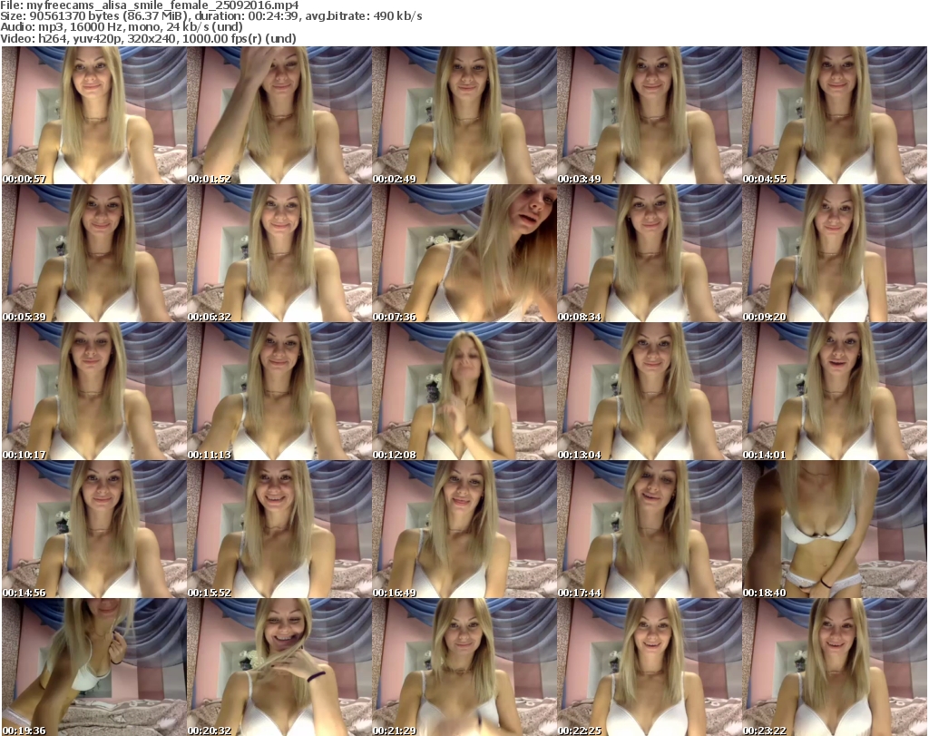
Task: Open the thumbnail timestamped 00:22:25
Action: (650, 667)
